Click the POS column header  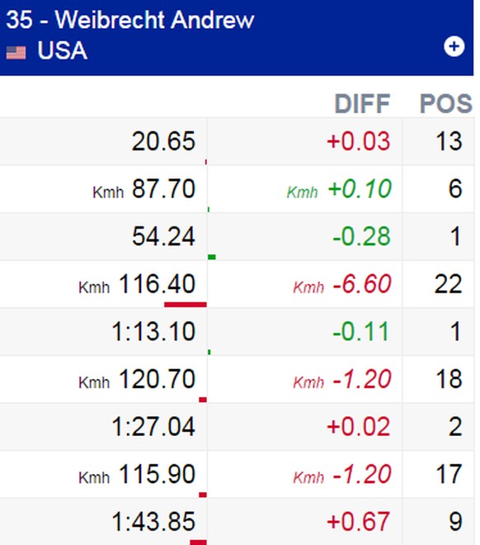(x=446, y=103)
